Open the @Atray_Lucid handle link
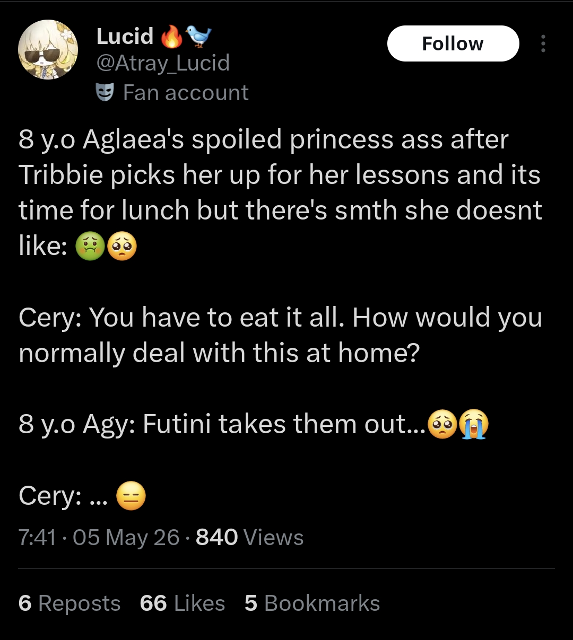 (163, 63)
